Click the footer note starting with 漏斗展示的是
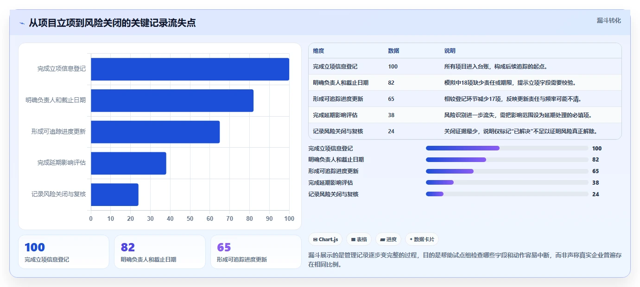The image size is (640, 287). pos(465,260)
